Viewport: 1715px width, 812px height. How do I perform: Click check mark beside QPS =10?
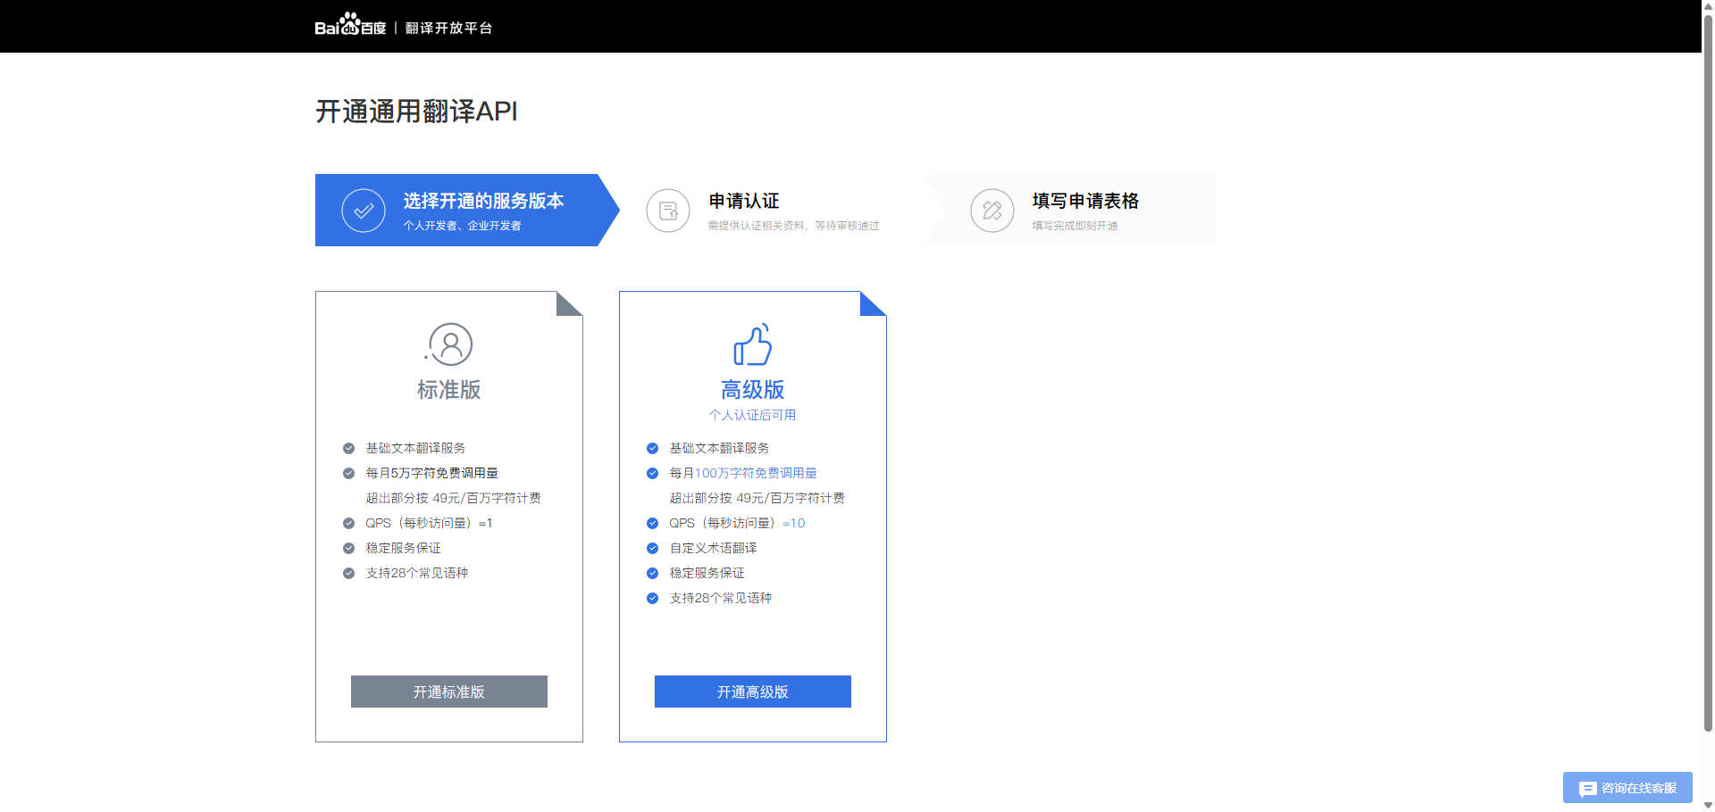653,524
